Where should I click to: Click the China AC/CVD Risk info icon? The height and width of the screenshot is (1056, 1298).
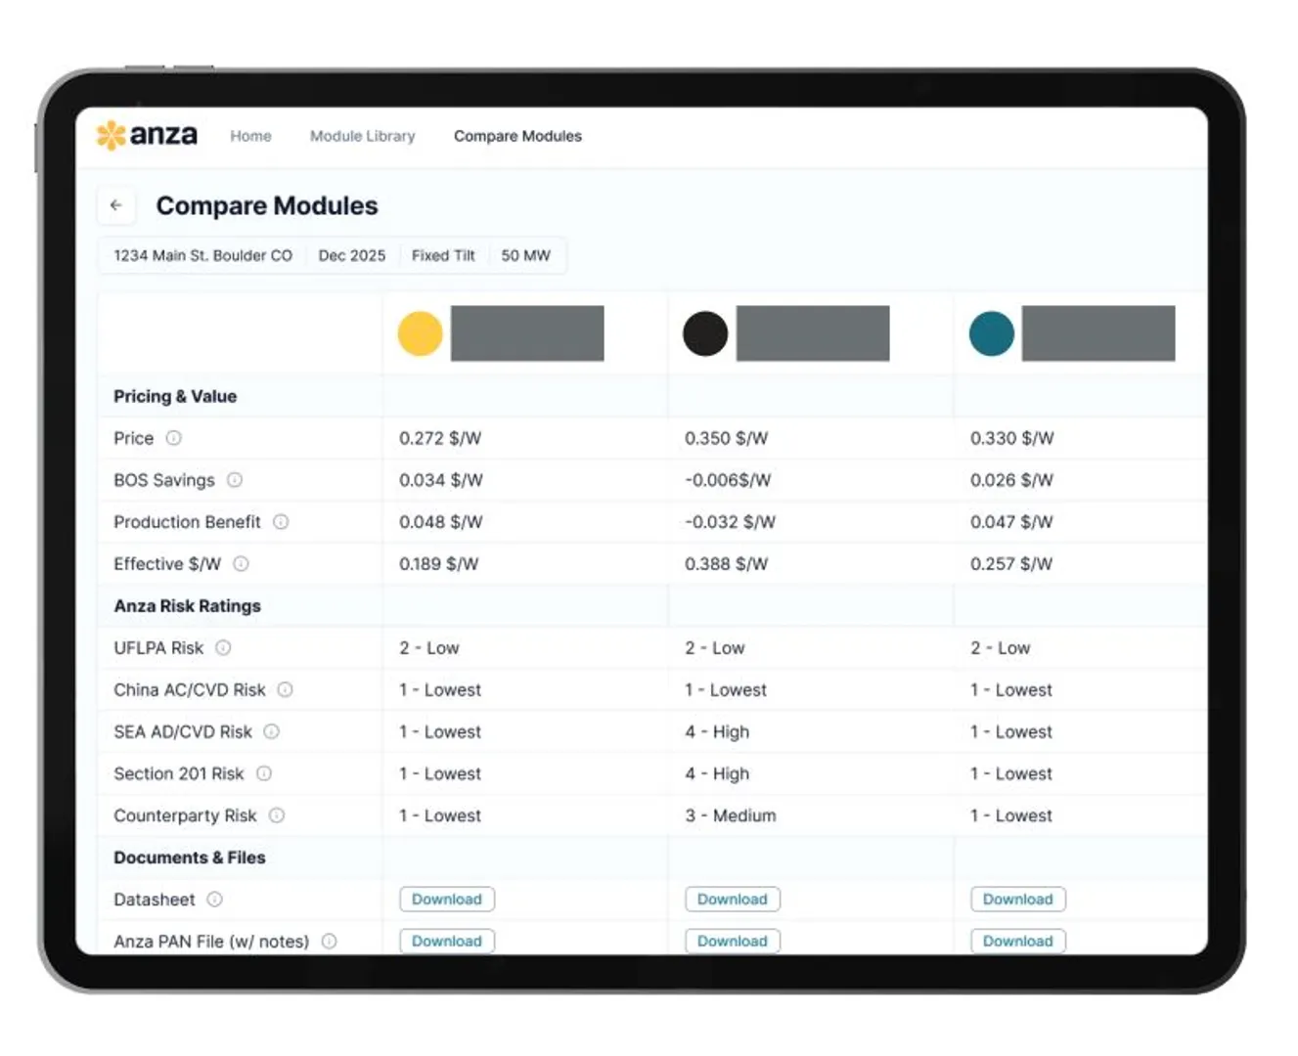pos(285,689)
